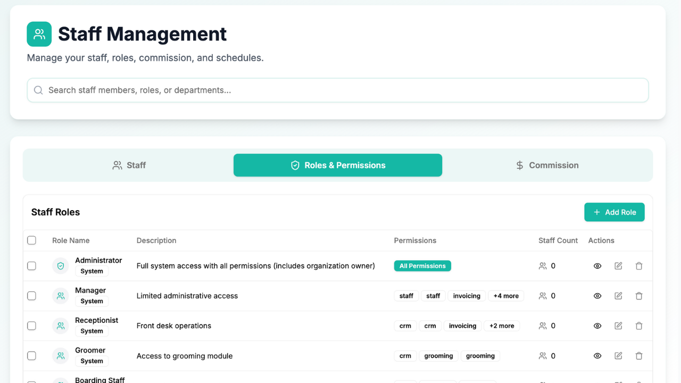Click the shield icon beside Administrator
The image size is (681, 383).
[60, 265]
